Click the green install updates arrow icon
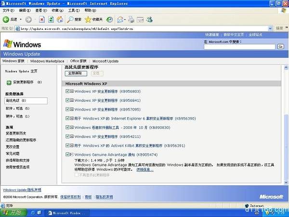Image resolution: width=289 pixels, height=217 pixels. pyautogui.click(x=9, y=82)
